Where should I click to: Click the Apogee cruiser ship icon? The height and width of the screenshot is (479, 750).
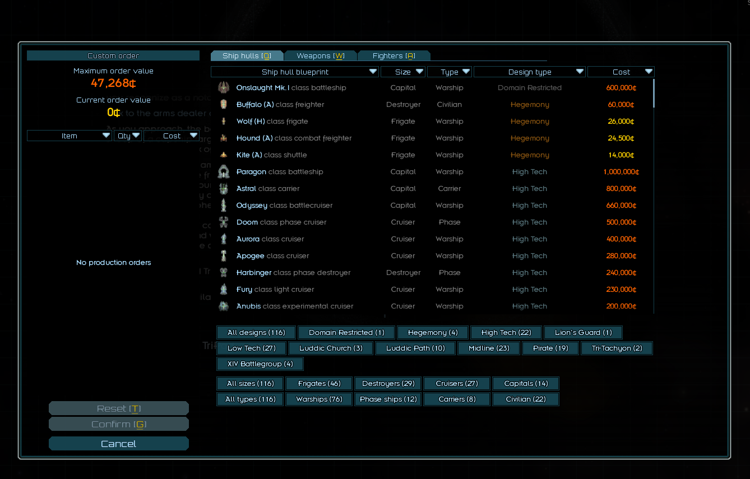tap(224, 255)
